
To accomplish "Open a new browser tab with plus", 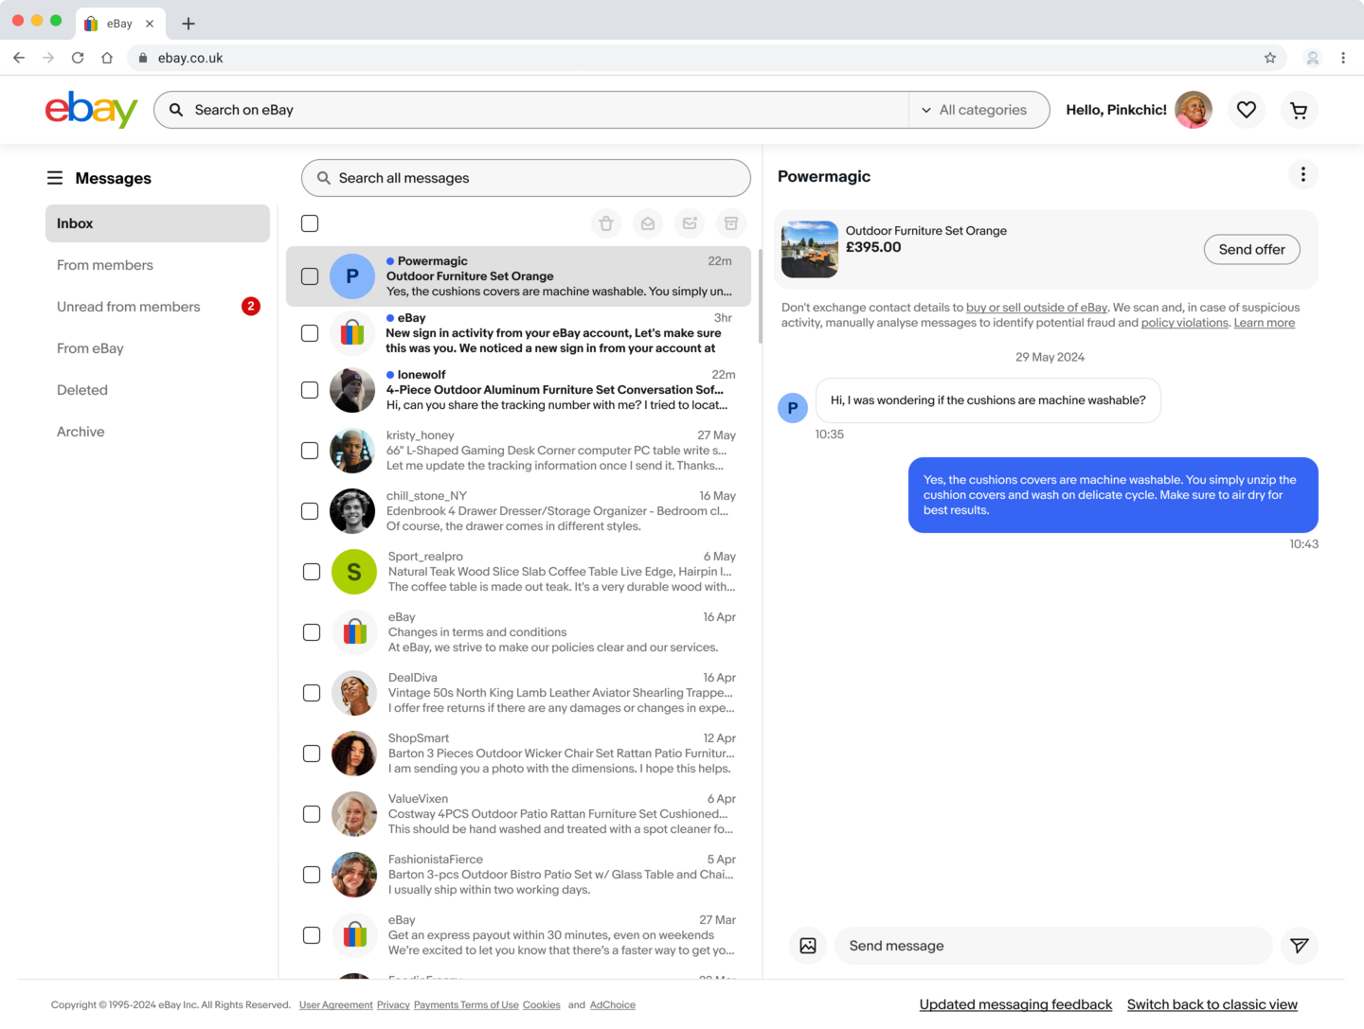I will (x=188, y=24).
